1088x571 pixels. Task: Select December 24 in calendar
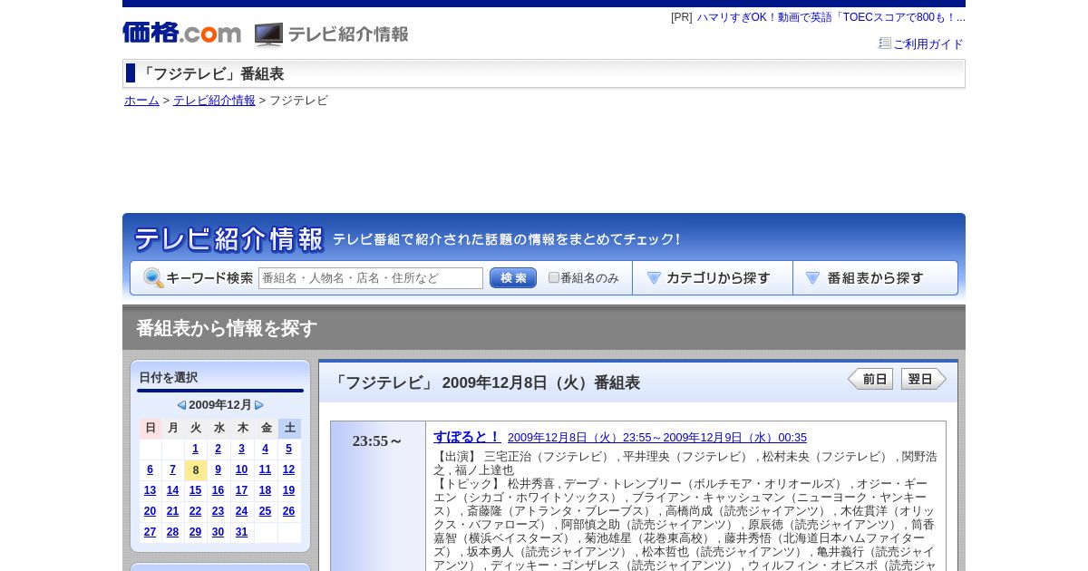[x=241, y=511]
